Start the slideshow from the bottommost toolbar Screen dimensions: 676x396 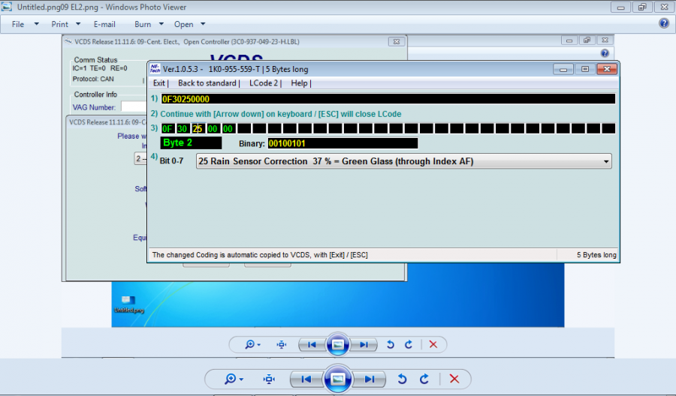(338, 379)
